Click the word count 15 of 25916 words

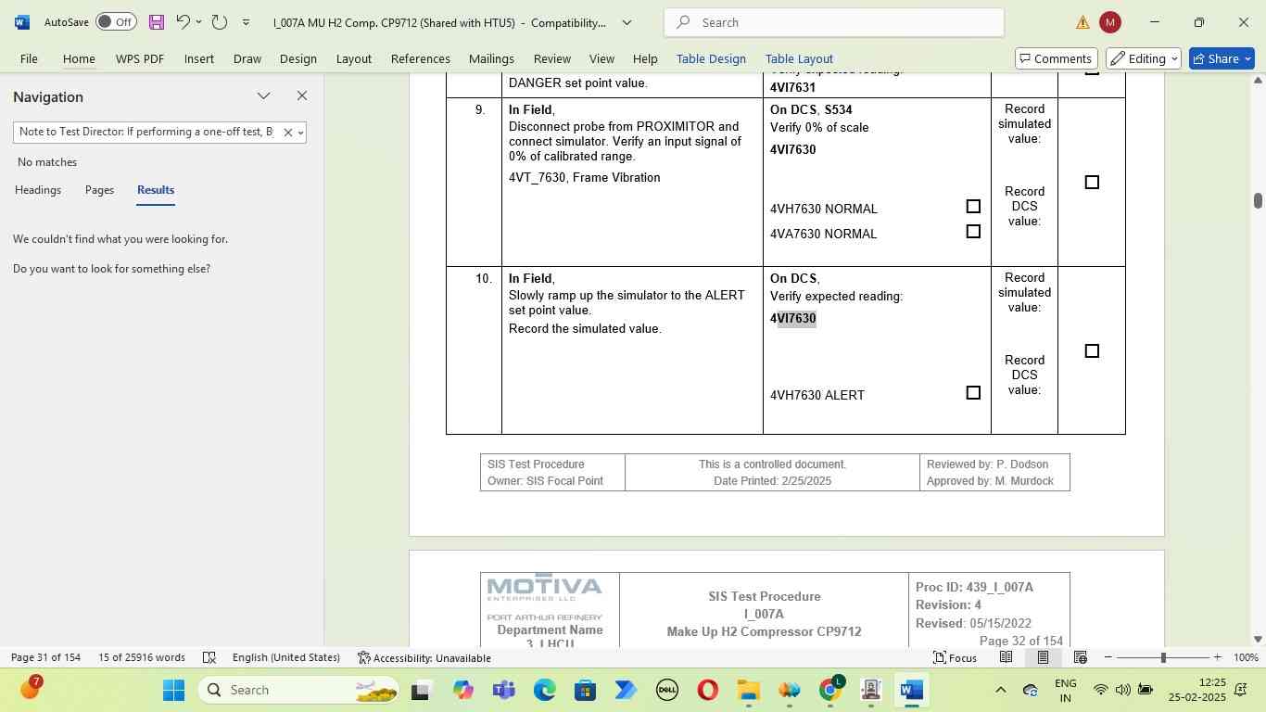142,658
